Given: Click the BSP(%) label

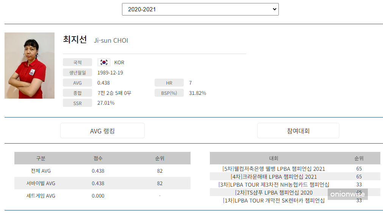Looking at the screenshot, I should tap(169, 93).
